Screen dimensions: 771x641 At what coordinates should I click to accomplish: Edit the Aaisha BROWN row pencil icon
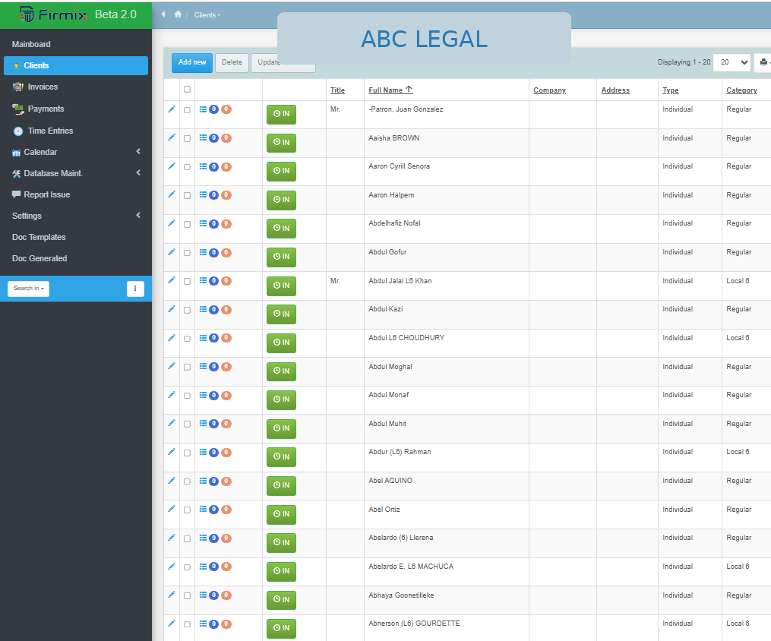pyautogui.click(x=171, y=137)
